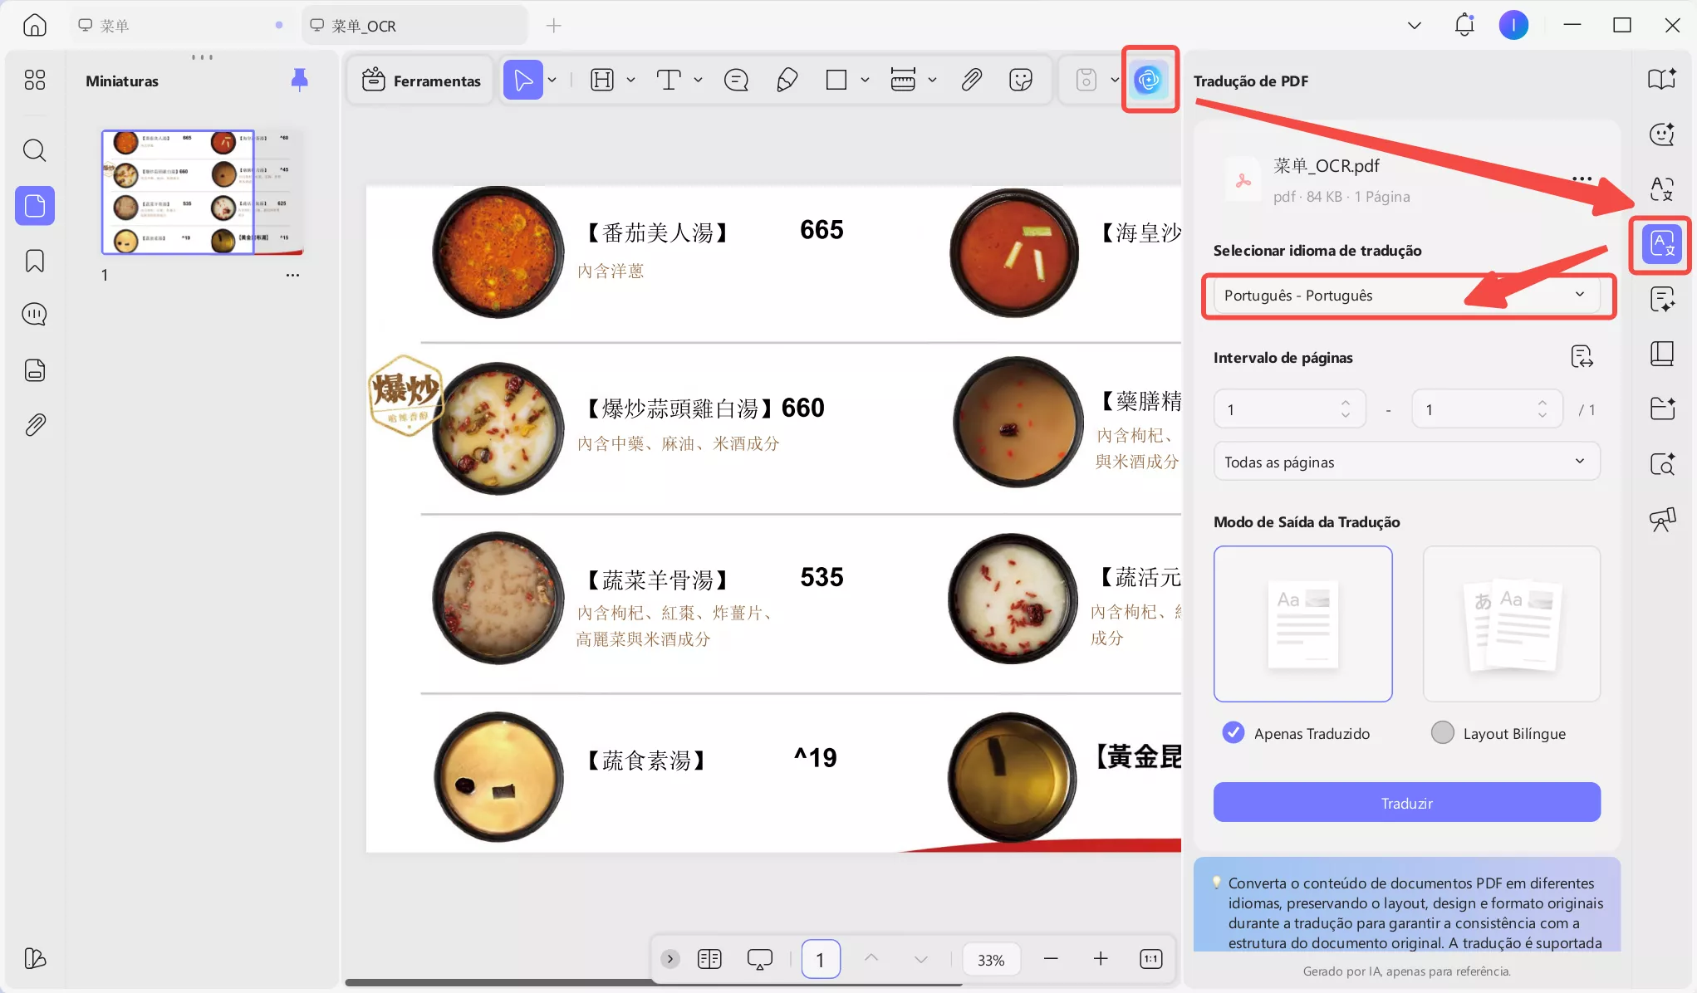Expand the shape tool dropdown arrow

tap(866, 79)
